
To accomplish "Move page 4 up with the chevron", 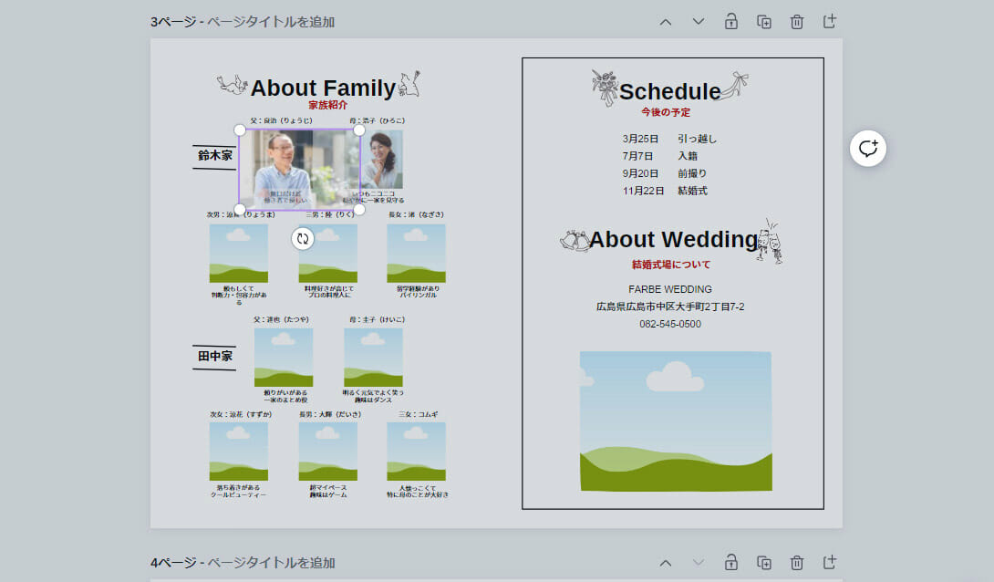I will coord(666,563).
